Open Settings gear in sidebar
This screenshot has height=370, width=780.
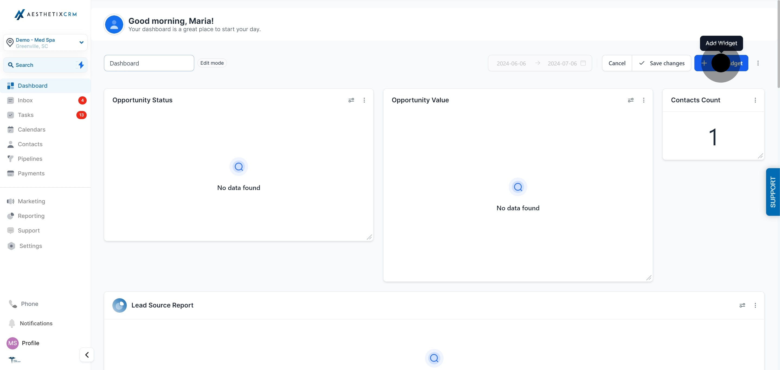click(11, 246)
